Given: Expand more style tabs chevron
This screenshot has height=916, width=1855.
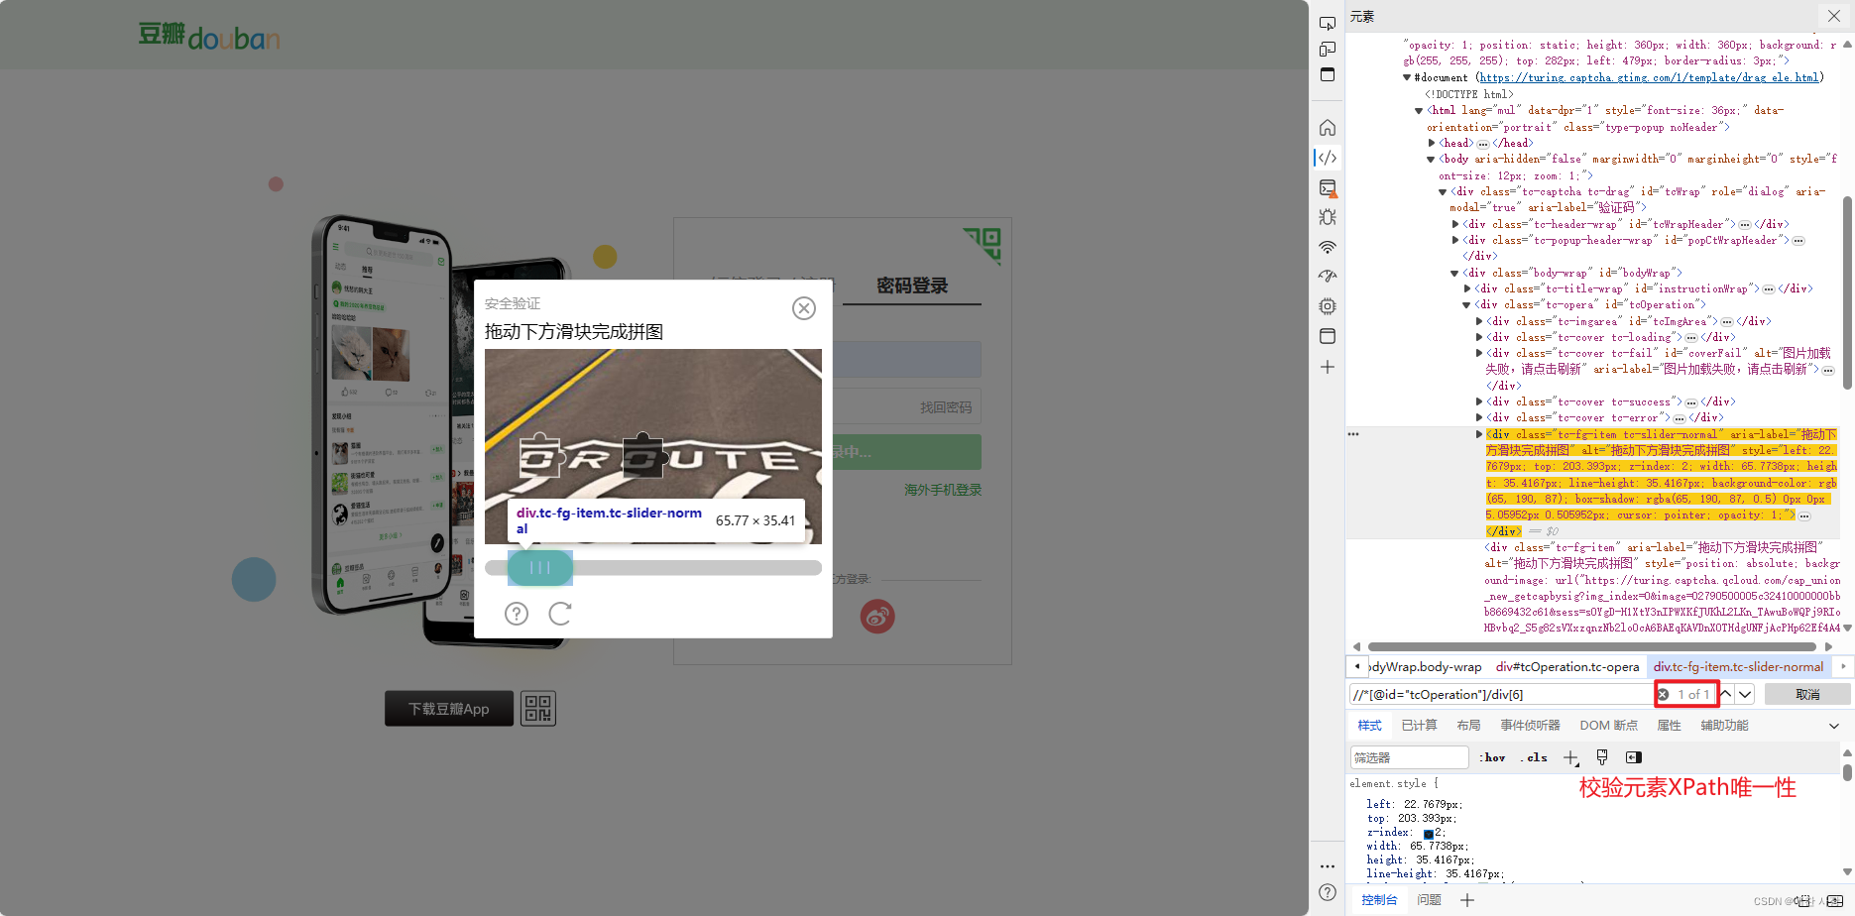Looking at the screenshot, I should click(1834, 726).
